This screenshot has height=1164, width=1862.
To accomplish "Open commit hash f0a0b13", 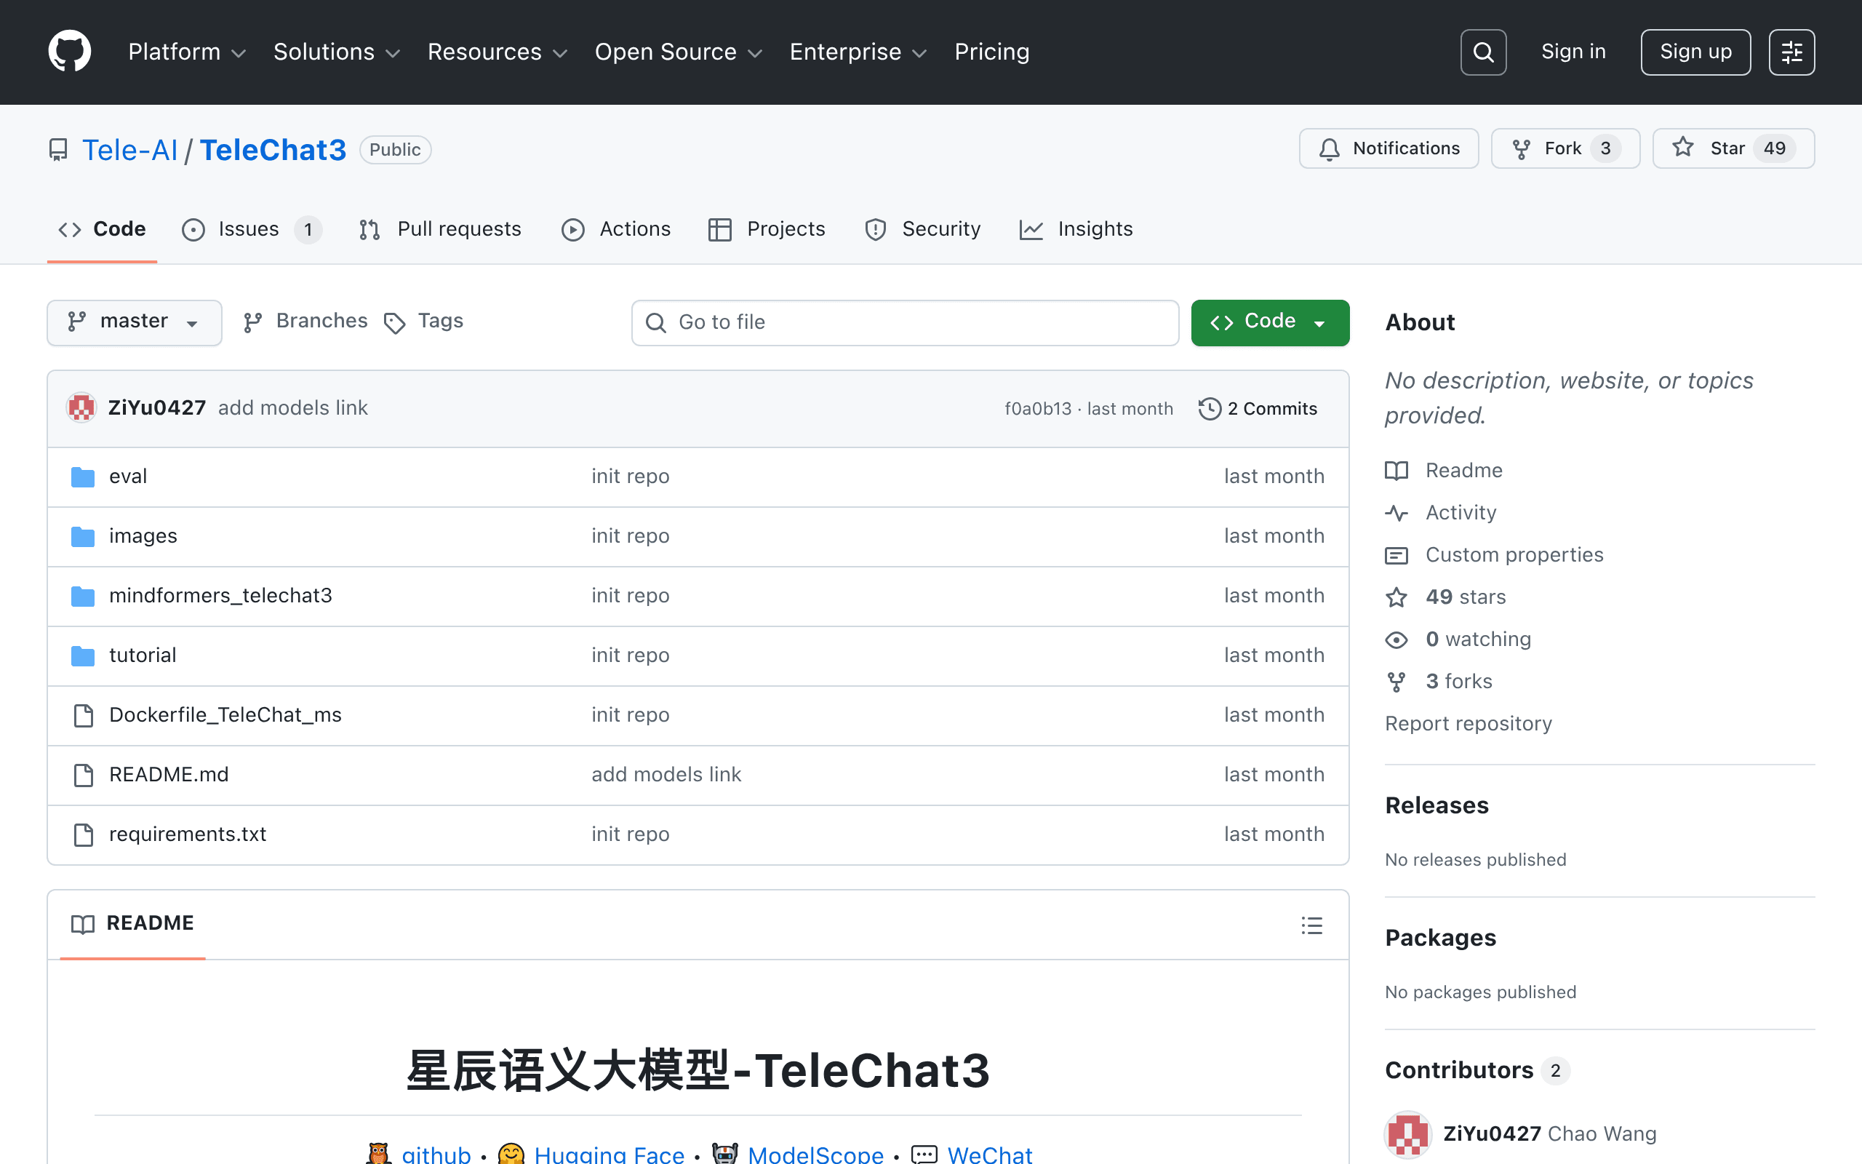I will point(1038,409).
